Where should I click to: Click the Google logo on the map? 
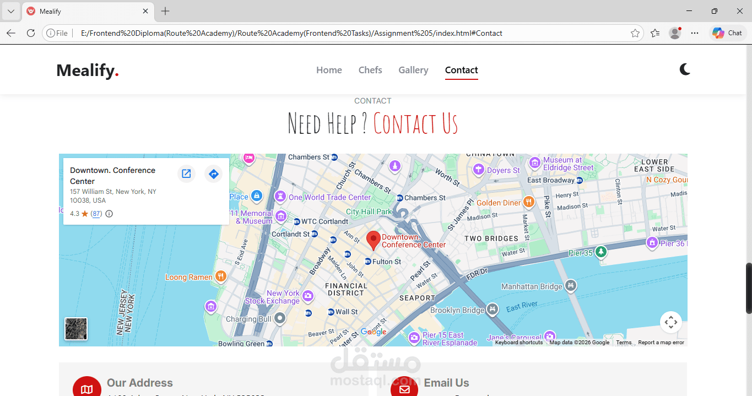click(374, 332)
